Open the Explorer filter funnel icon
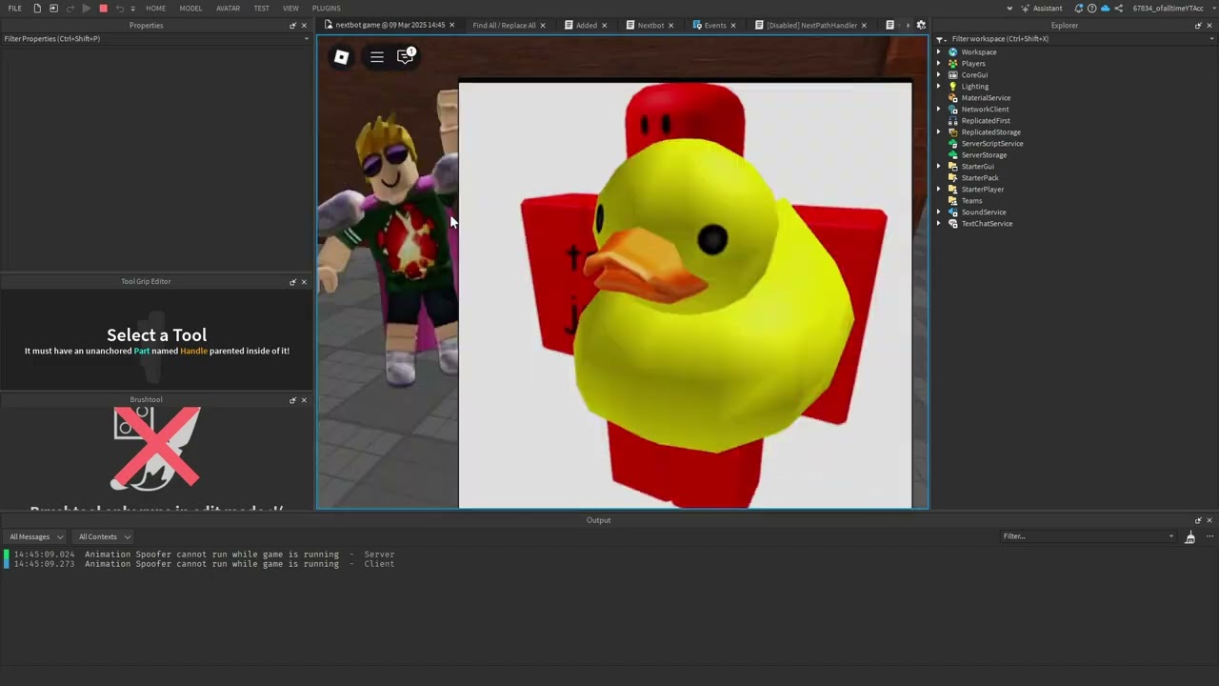This screenshot has height=686, width=1219. click(x=940, y=39)
